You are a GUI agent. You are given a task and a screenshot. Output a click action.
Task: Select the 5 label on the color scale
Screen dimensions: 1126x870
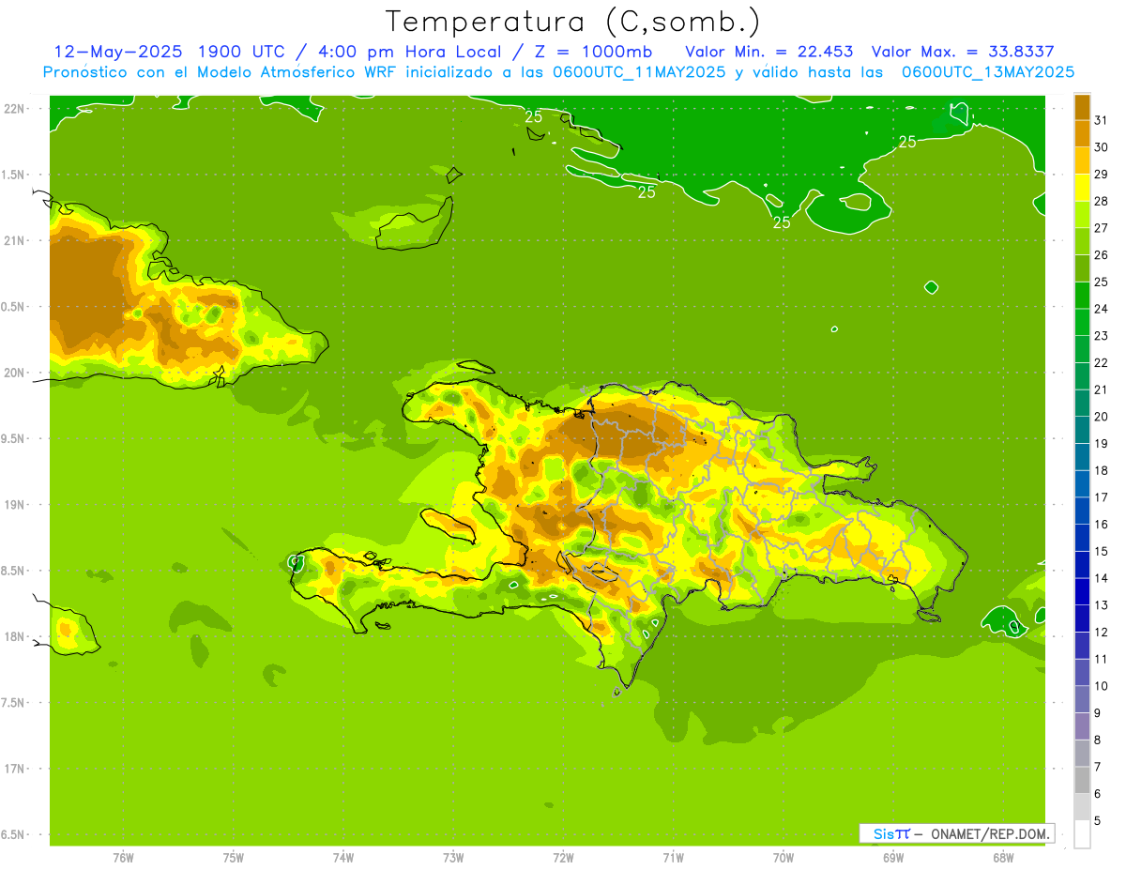1097,821
